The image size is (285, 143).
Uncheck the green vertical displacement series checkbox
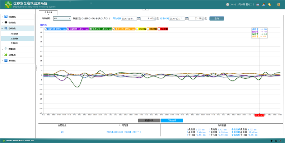(x=91, y=29)
